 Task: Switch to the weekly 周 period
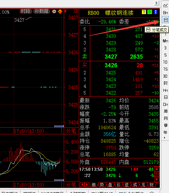pos(165,111)
